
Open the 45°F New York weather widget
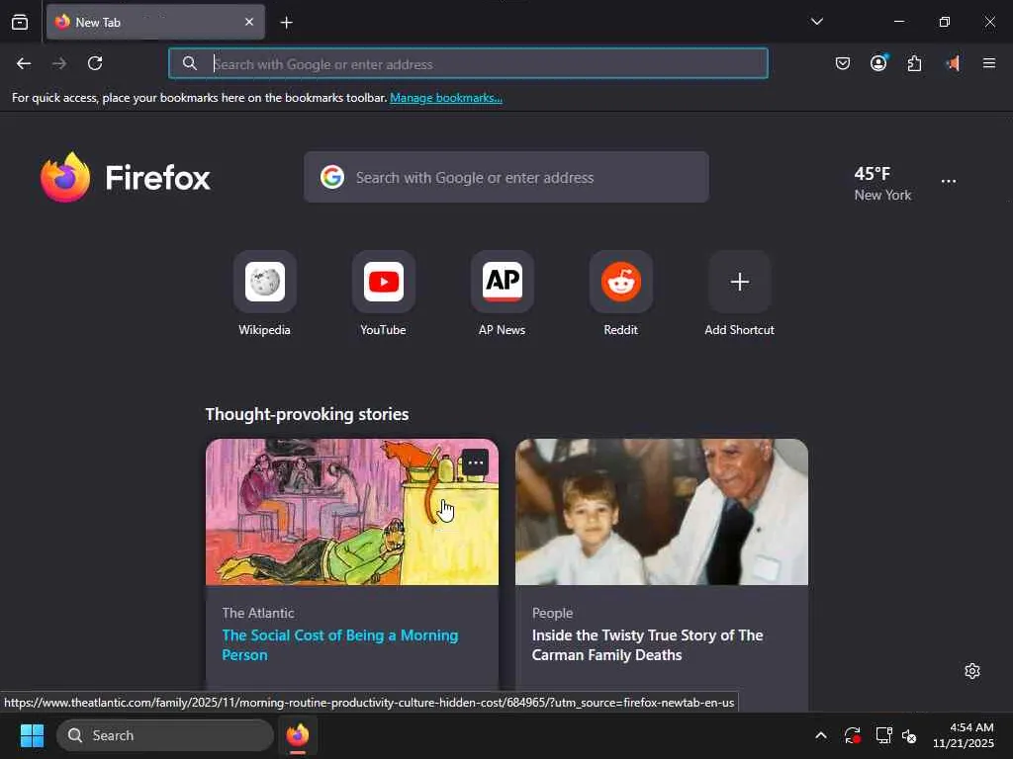[882, 183]
